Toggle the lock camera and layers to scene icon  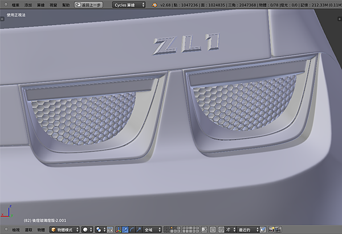[204, 229]
